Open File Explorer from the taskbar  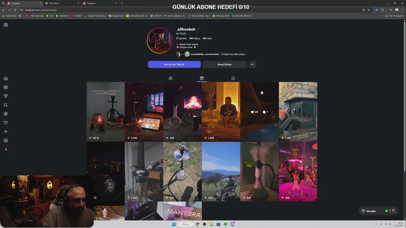coord(211,224)
